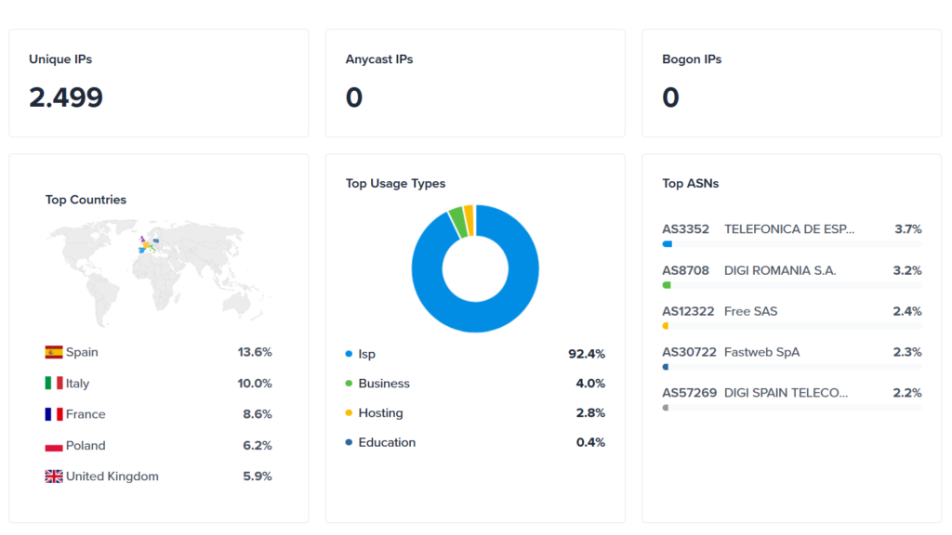The image size is (952, 535).
Task: Select the AS3352 ASN entry
Action: pyautogui.click(x=685, y=229)
